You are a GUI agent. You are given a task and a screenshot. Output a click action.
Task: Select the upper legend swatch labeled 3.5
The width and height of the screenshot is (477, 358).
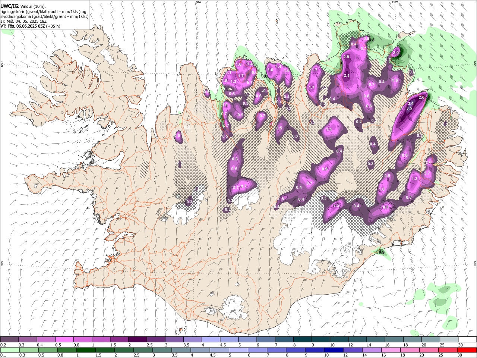tap(192, 340)
